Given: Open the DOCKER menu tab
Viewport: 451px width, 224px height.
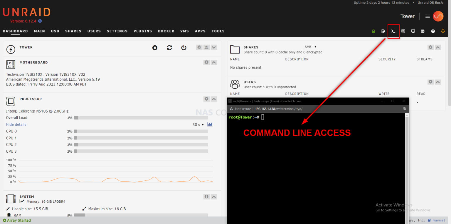Looking at the screenshot, I should (166, 31).
